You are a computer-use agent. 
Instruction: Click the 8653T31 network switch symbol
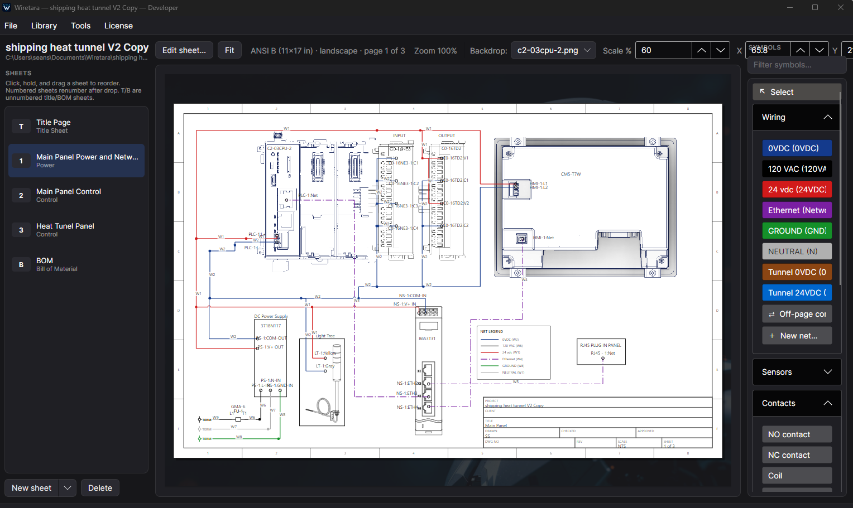pyautogui.click(x=428, y=370)
